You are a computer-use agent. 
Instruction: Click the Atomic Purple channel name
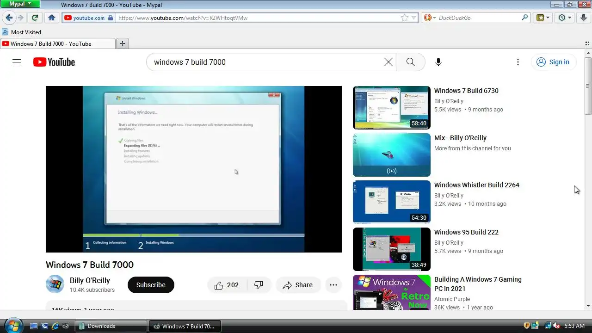coord(452,299)
